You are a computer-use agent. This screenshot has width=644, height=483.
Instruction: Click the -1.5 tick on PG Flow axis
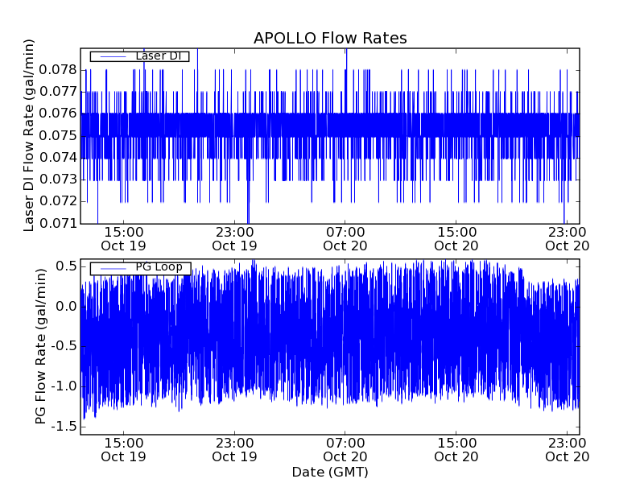(64, 427)
